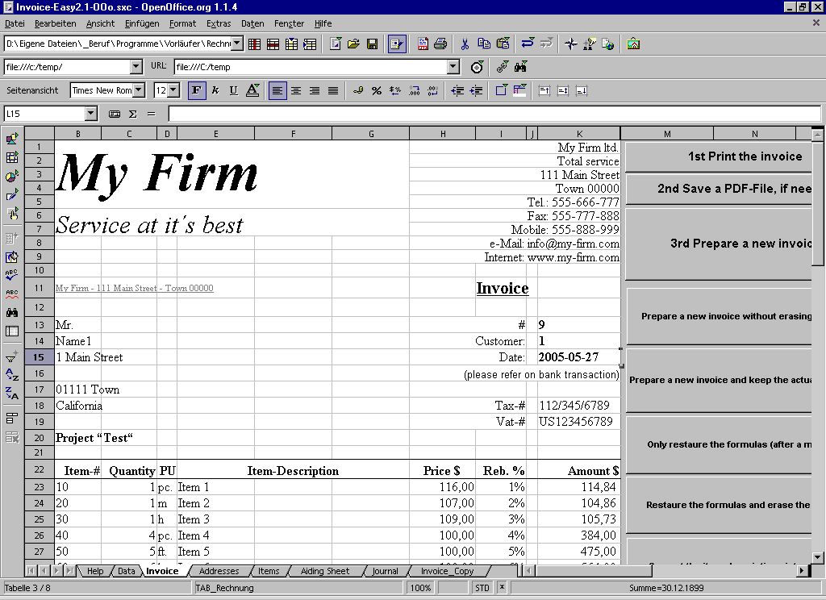Switch to the Journal sheet tab
The image size is (826, 600).
pos(385,571)
